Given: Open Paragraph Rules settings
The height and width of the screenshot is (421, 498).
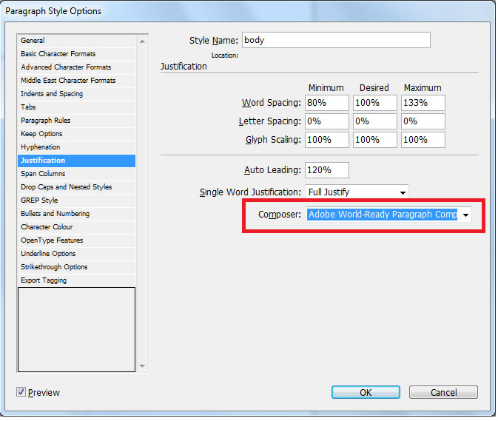Looking at the screenshot, I should [x=76, y=121].
